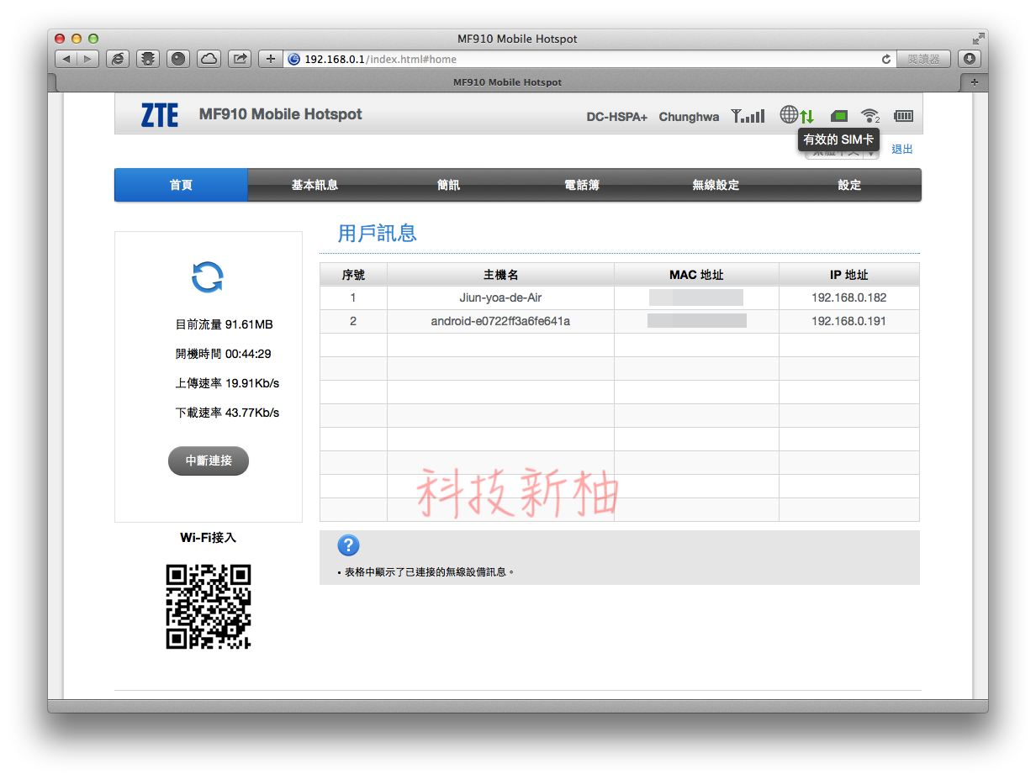This screenshot has width=1036, height=779.
Task: Click IP address 192.168.0.191
Action: pos(849,321)
